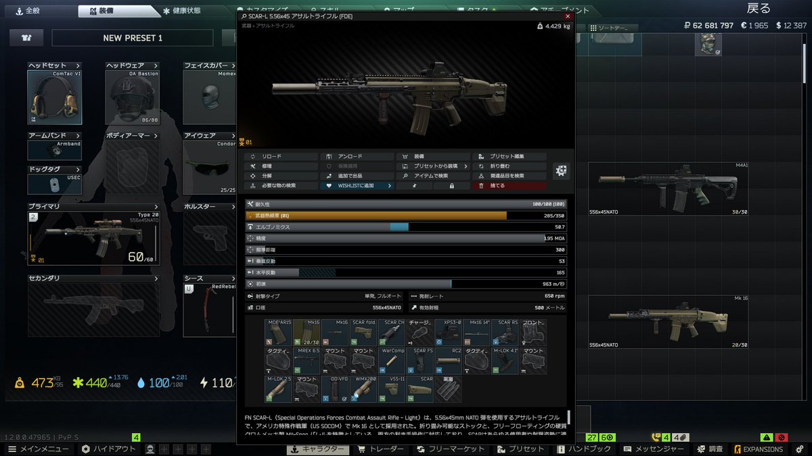The width and height of the screenshot is (812, 456).
Task: Click the 戻る back button
Action: [758, 9]
